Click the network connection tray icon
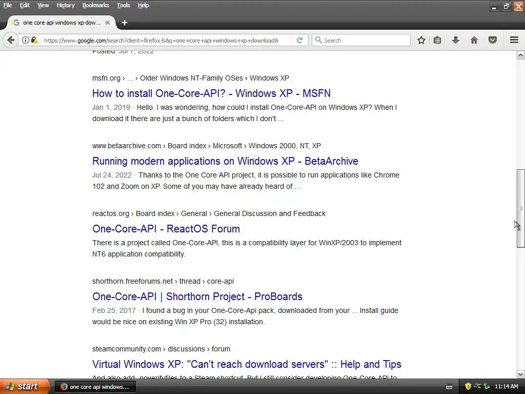This screenshot has width=525, height=394. pos(477,387)
